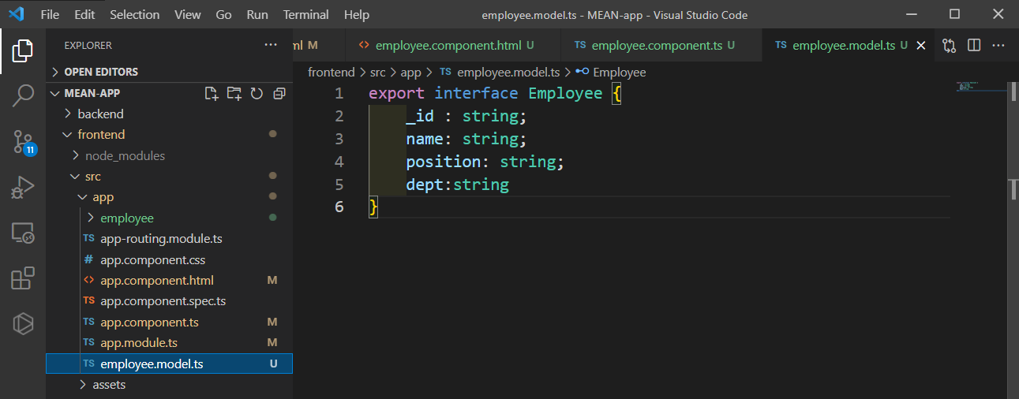Image resolution: width=1019 pixels, height=399 pixels.
Task: Click 'export interface Employee' code line
Action: coord(496,94)
